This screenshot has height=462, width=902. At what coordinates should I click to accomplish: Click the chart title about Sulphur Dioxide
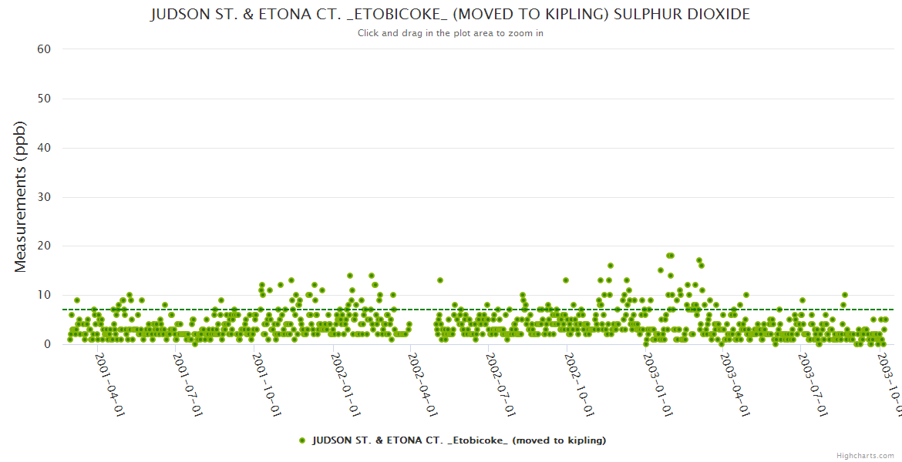pyautogui.click(x=450, y=15)
